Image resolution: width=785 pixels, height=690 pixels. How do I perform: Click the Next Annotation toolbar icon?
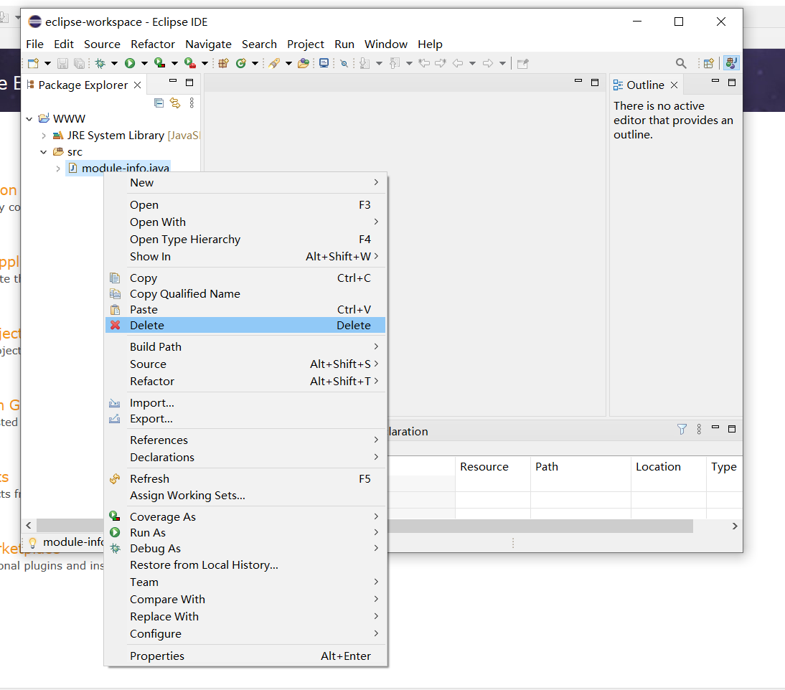point(365,64)
